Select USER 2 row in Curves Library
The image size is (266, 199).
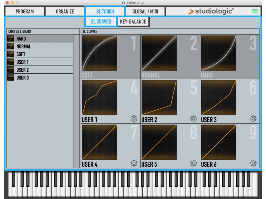click(40, 69)
